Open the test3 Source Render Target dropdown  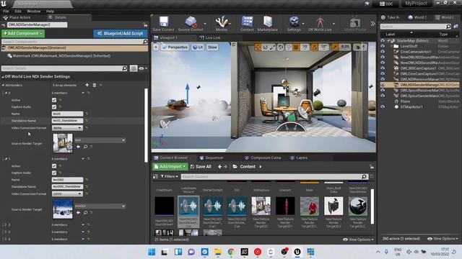click(100, 140)
